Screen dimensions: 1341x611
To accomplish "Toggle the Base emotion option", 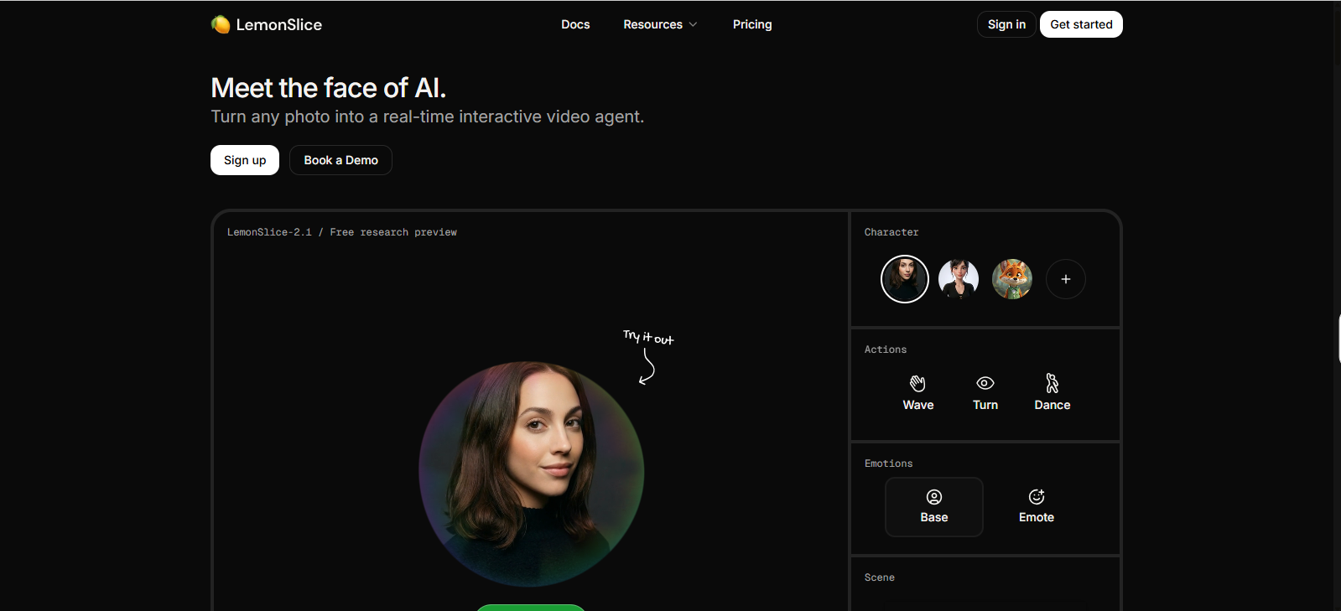I will point(934,507).
